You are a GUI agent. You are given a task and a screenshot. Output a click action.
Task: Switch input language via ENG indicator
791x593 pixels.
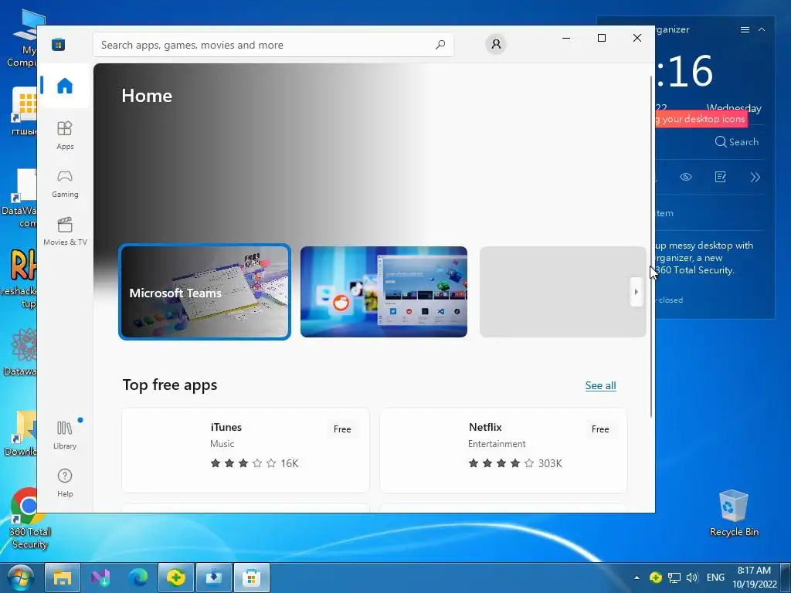point(715,578)
